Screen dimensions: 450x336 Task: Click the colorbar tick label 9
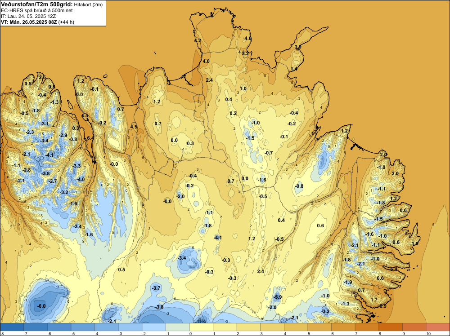(x=404, y=334)
